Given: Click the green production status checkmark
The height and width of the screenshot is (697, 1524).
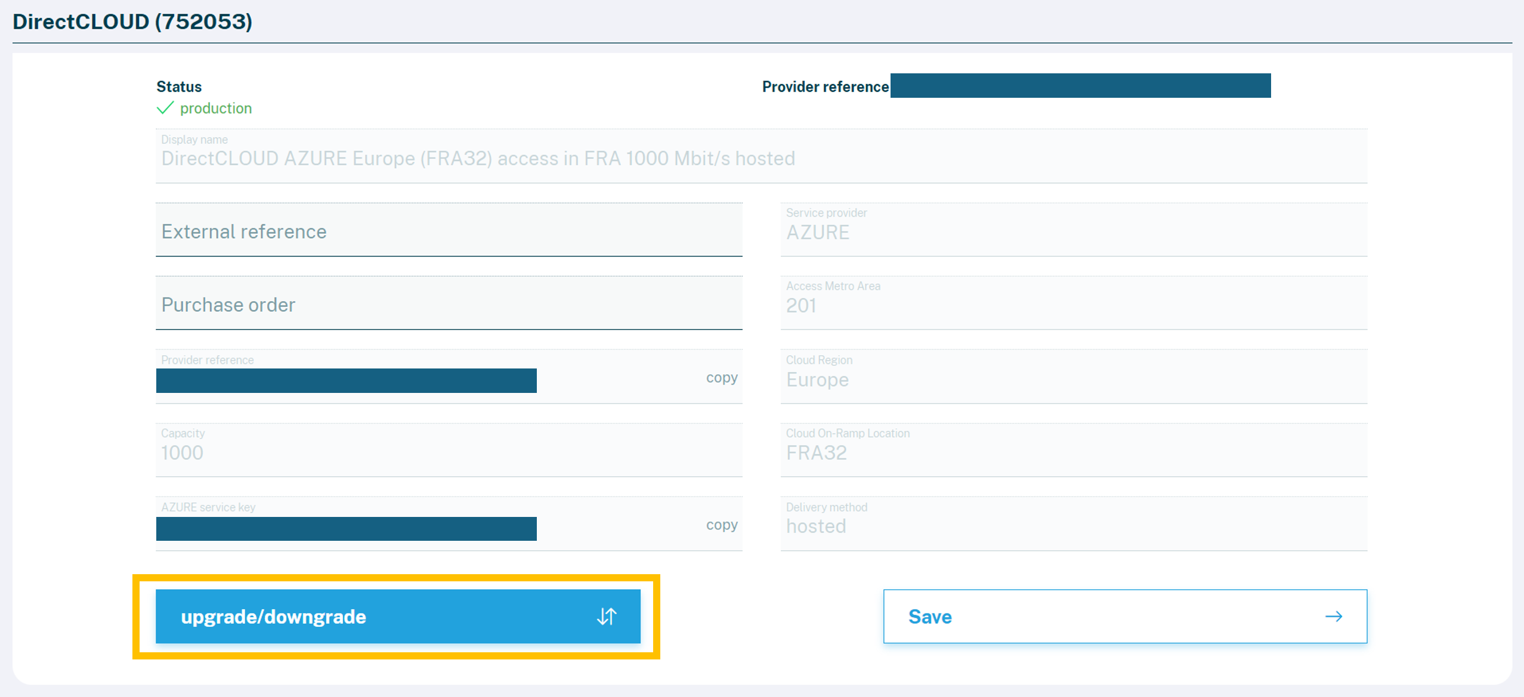Looking at the screenshot, I should pyautogui.click(x=165, y=108).
